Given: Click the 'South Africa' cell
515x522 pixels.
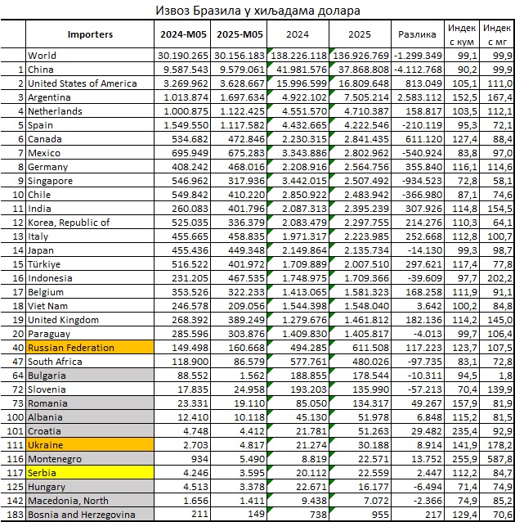Looking at the screenshot, I should pos(90,362).
